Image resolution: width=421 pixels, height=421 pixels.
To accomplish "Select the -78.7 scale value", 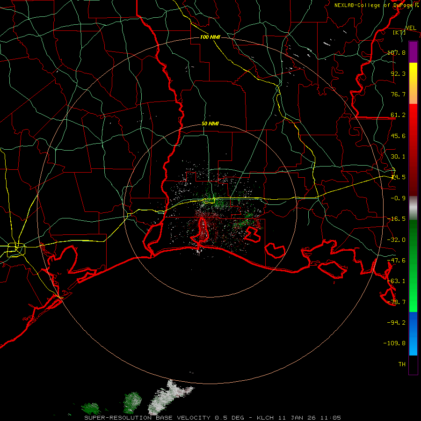I will click(396, 302).
